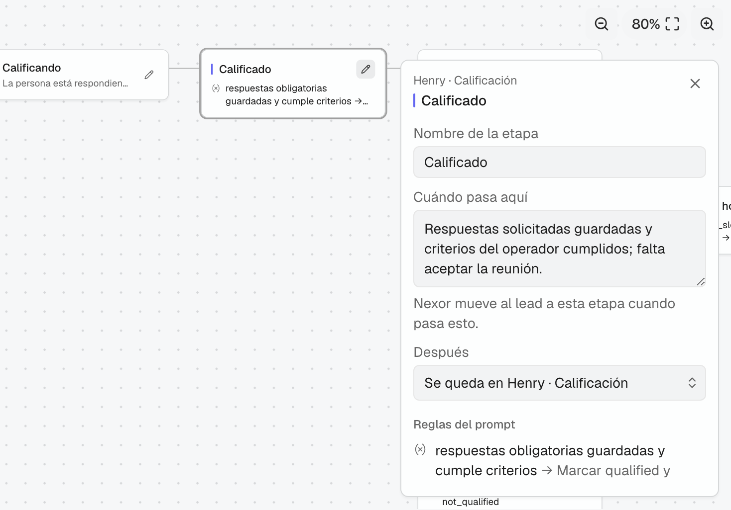
Task: Click the rule icon in Reglas del prompt
Action: click(420, 450)
